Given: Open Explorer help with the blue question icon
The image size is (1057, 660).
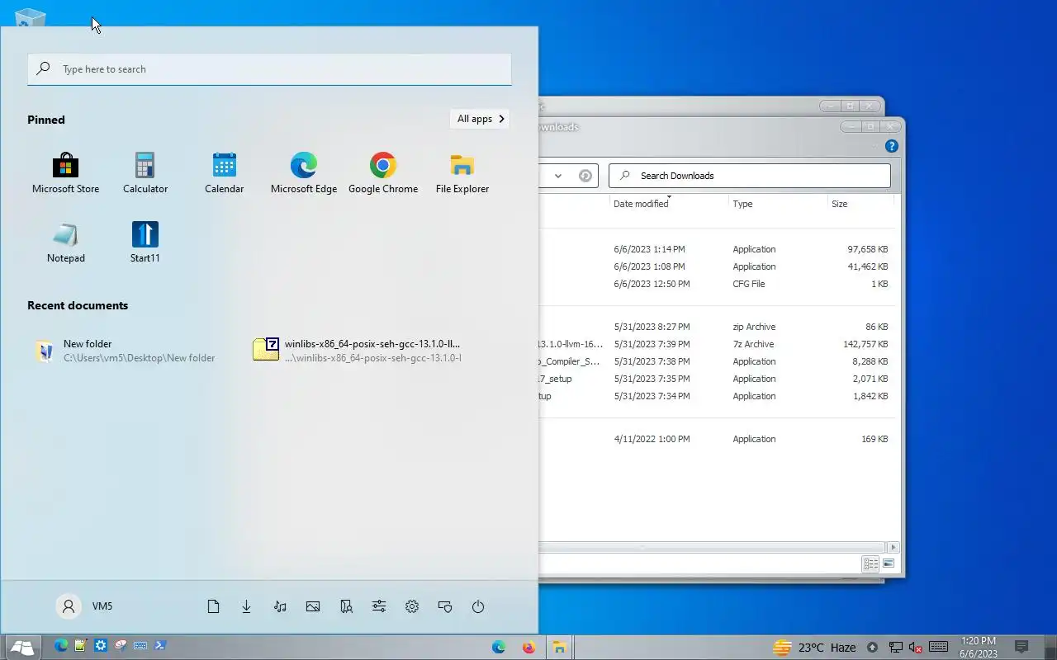Looking at the screenshot, I should pos(892,146).
